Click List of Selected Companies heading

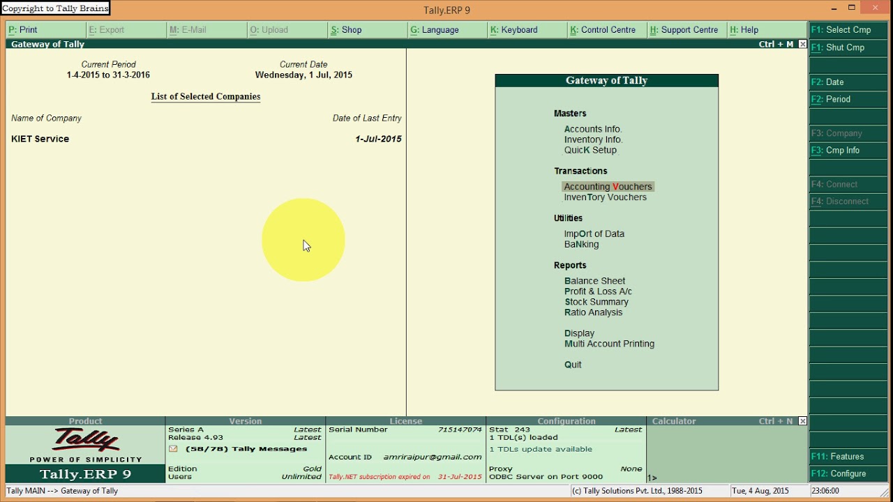[206, 97]
